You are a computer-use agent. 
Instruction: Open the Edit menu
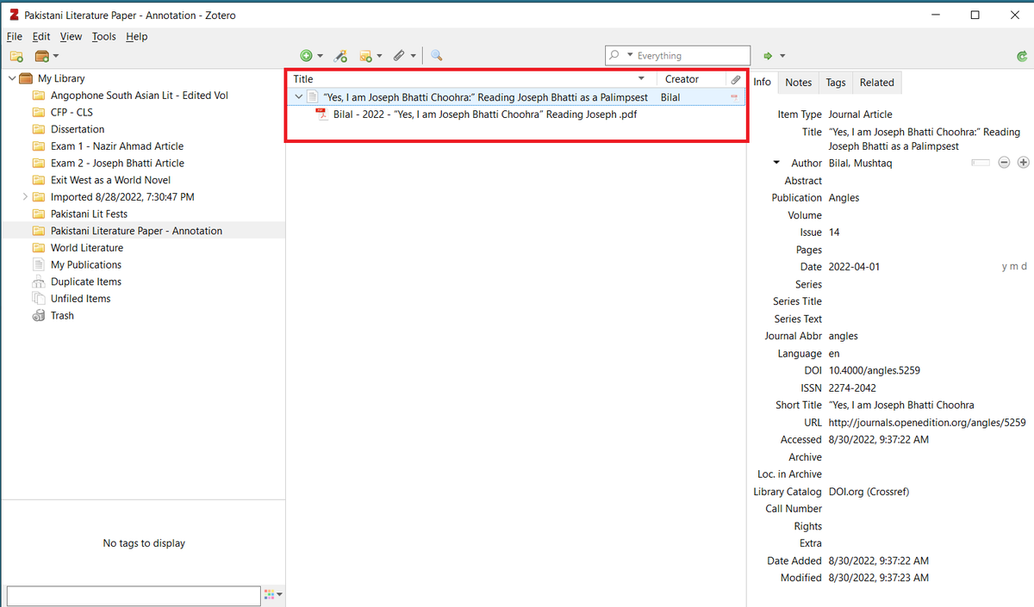tap(41, 36)
